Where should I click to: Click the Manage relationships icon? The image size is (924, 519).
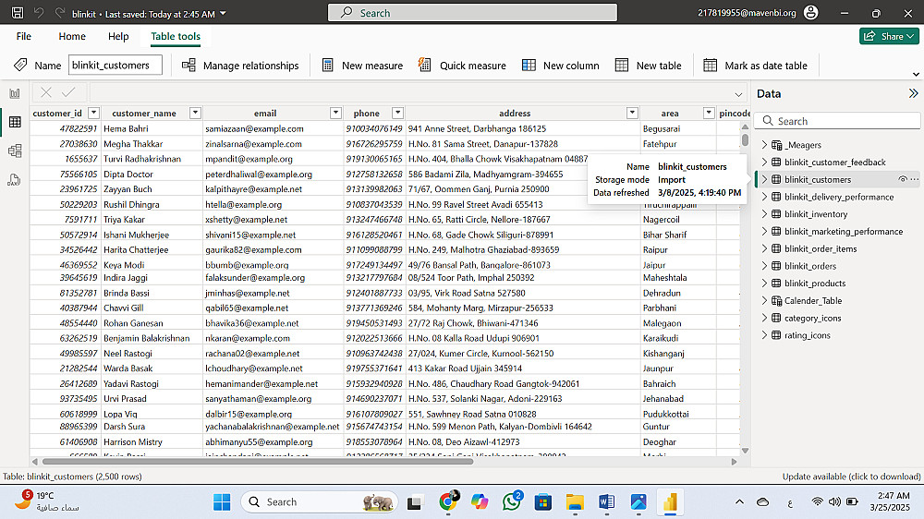(x=188, y=65)
